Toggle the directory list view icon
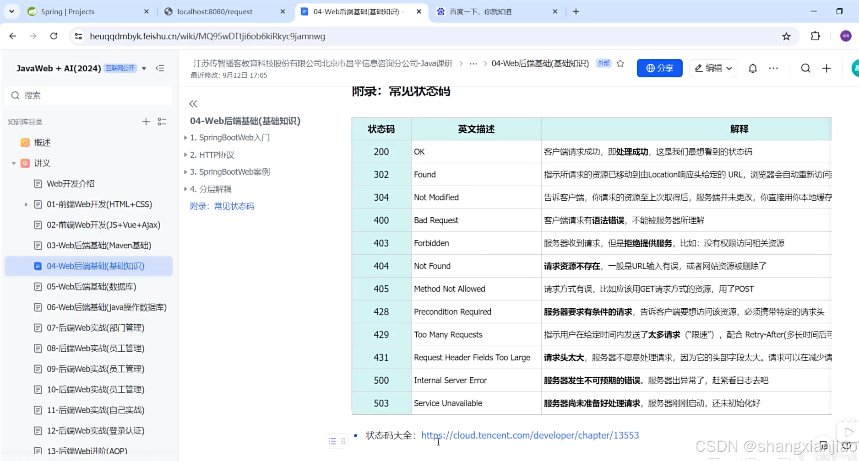The width and height of the screenshot is (859, 461). pyautogui.click(x=162, y=122)
